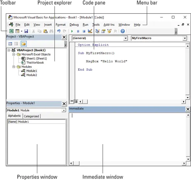Click View Code icon in Project panel

[10, 44]
